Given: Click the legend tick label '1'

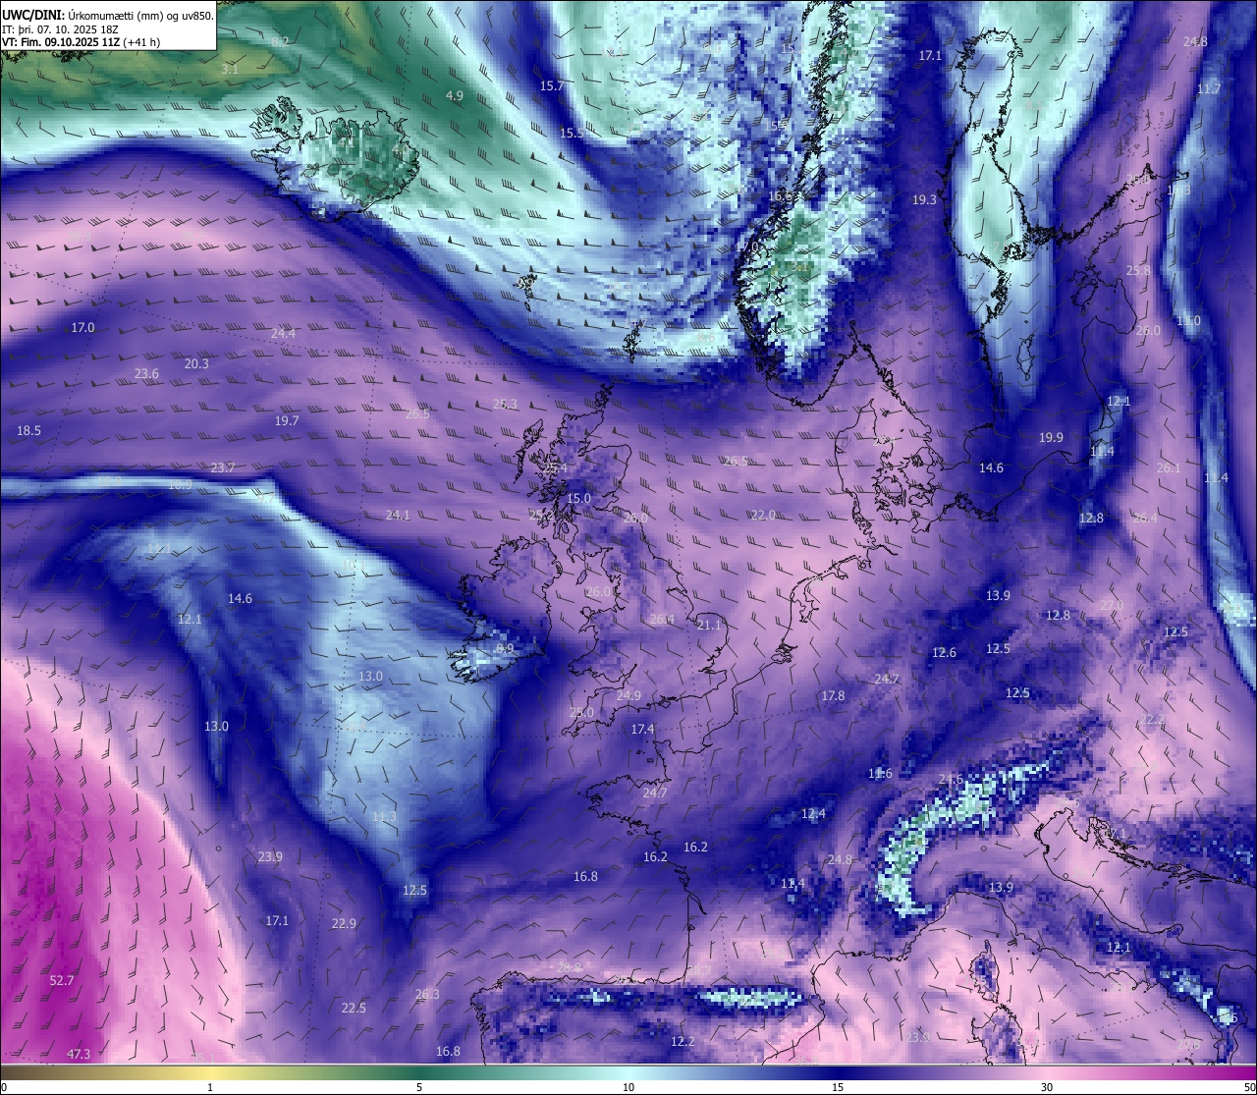Looking at the screenshot, I should tap(210, 1087).
